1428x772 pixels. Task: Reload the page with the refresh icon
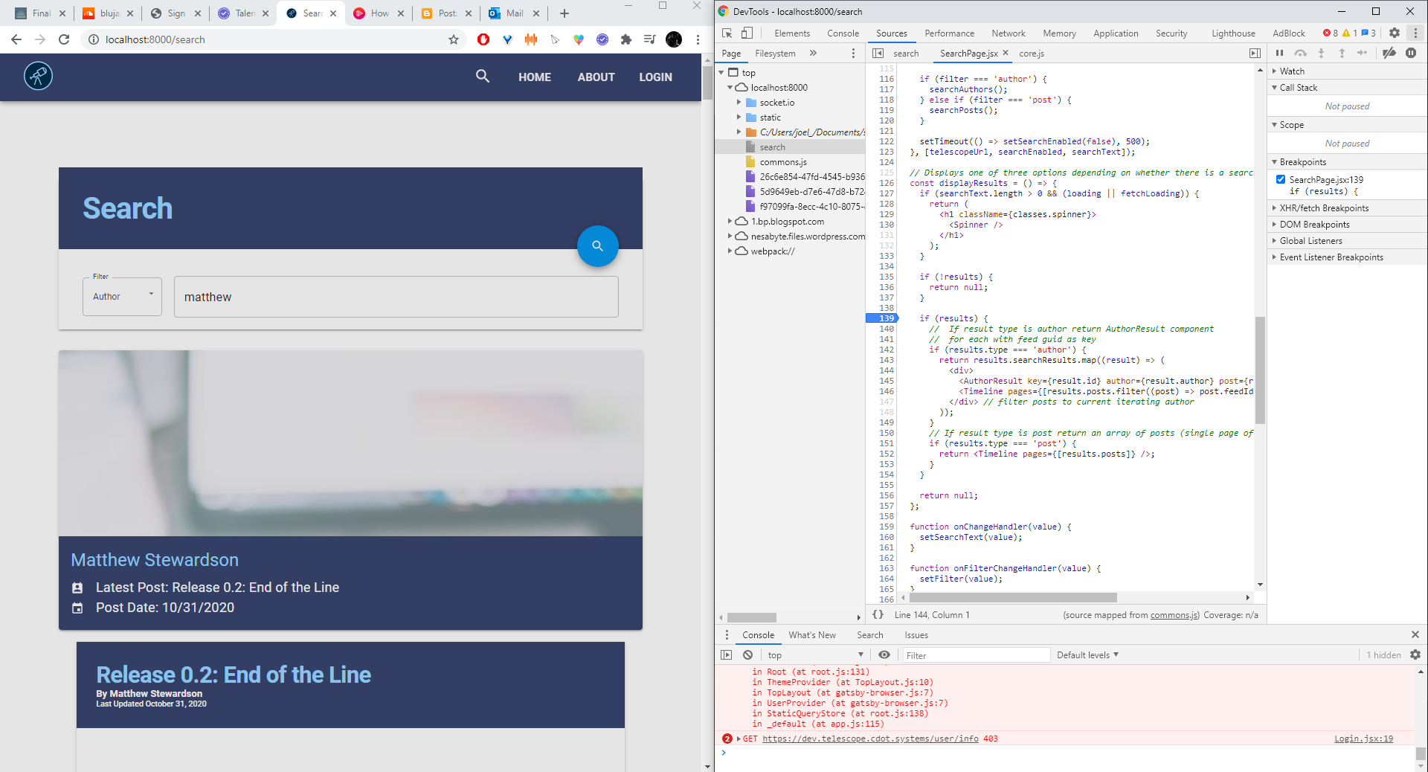(x=64, y=39)
